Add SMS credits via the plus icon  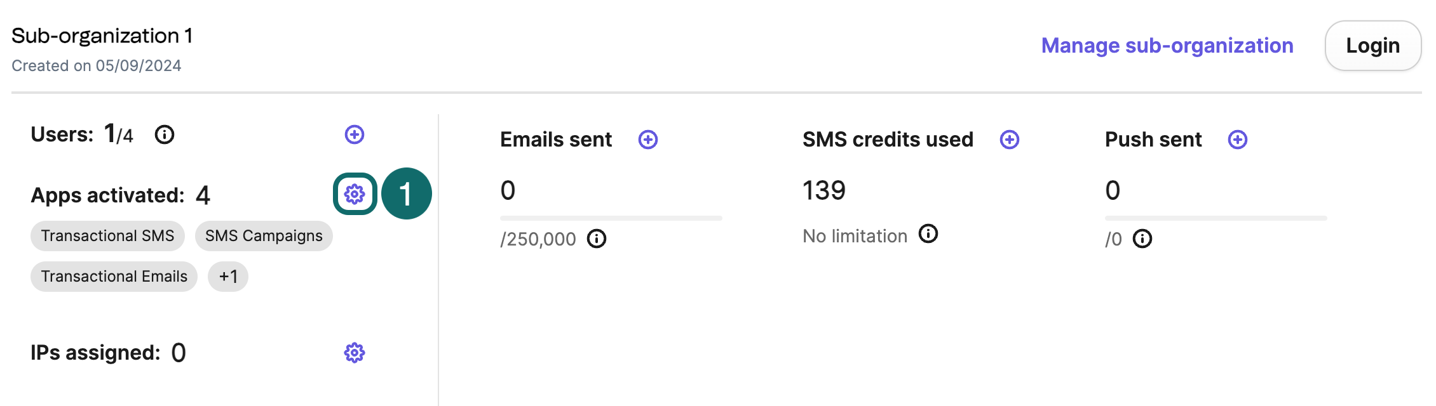tap(1010, 140)
